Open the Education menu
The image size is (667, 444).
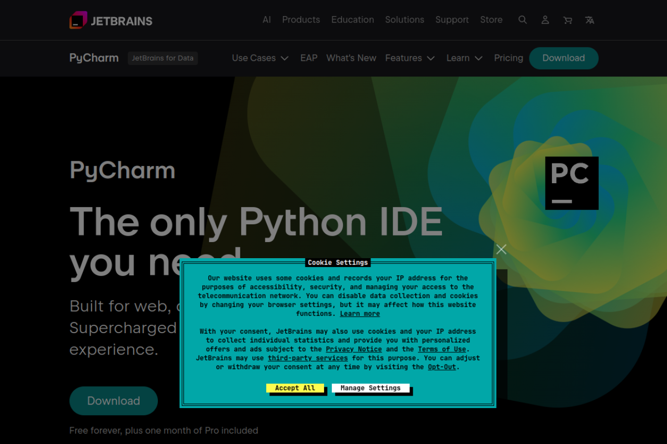pyautogui.click(x=353, y=20)
